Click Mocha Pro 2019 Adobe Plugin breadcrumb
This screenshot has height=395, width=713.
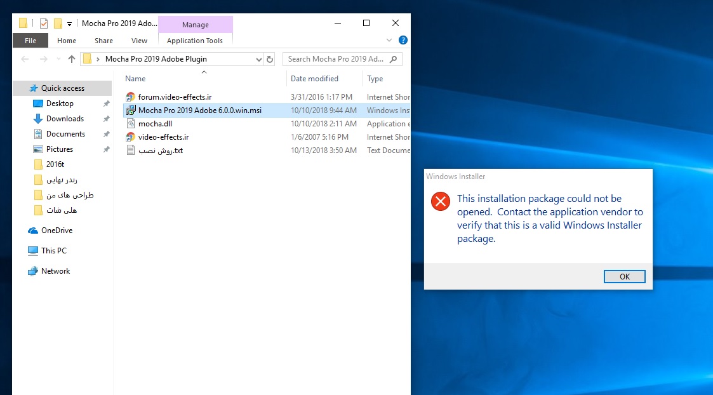pos(156,58)
